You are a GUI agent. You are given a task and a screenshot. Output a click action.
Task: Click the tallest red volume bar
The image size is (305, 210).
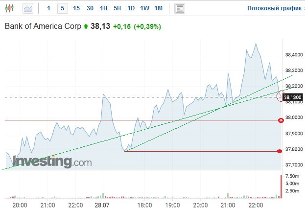pos(281,187)
